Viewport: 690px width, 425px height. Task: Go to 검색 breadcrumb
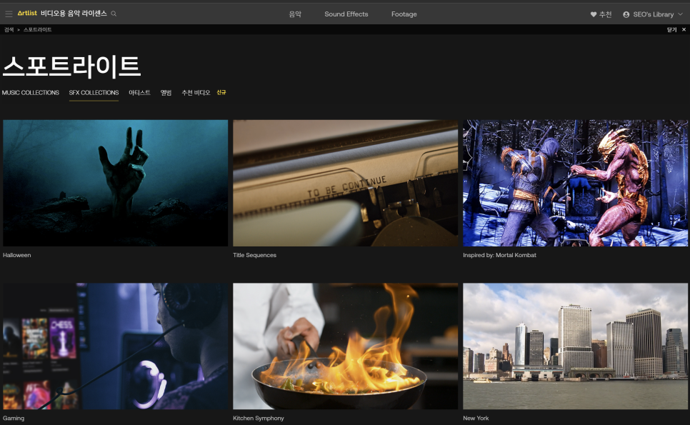[x=9, y=29]
